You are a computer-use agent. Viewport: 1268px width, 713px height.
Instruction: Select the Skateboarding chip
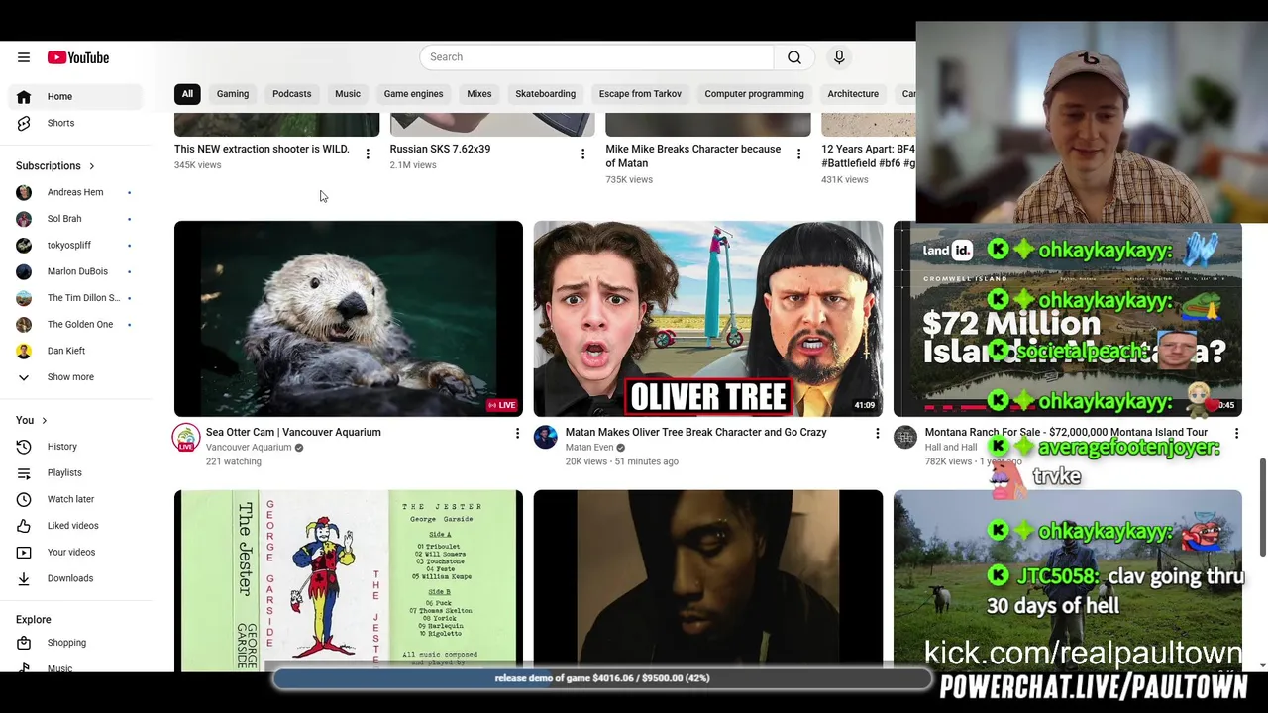(x=545, y=94)
